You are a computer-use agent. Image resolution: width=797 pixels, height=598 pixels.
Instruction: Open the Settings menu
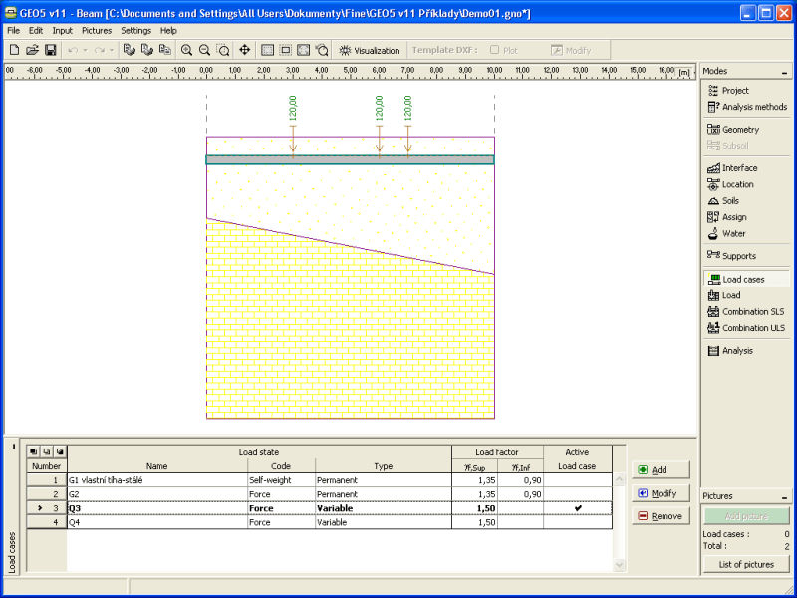click(135, 30)
